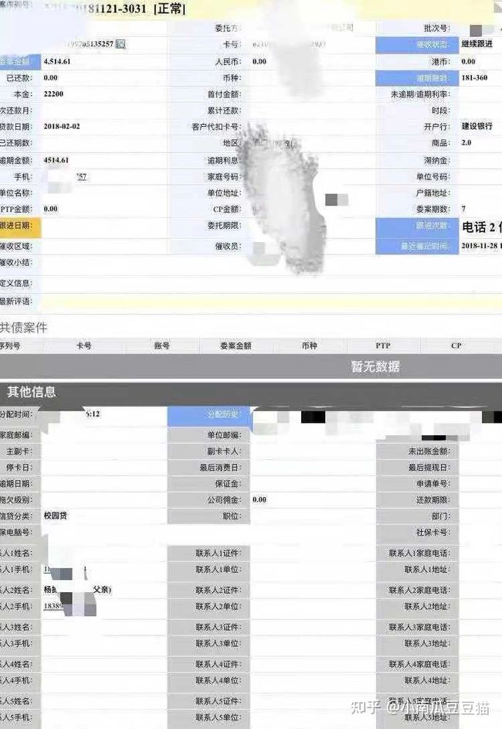Select the 校园贷 credit category value
The width and height of the screenshot is (502, 729).
(x=56, y=516)
